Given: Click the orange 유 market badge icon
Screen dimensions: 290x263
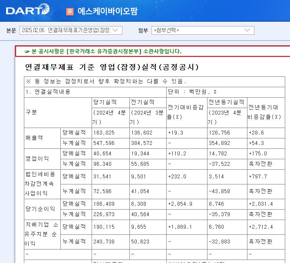Looking at the screenshot, I should click(70, 11).
